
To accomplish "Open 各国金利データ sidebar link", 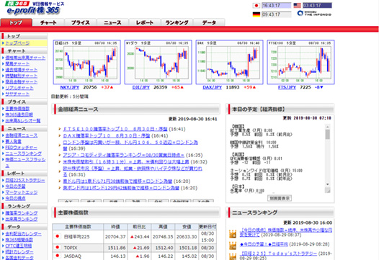I will [19, 258].
